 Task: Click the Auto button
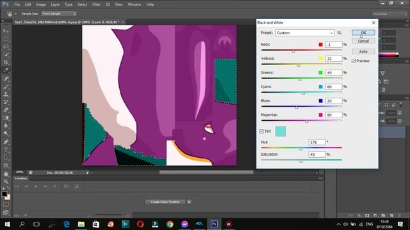click(x=363, y=51)
